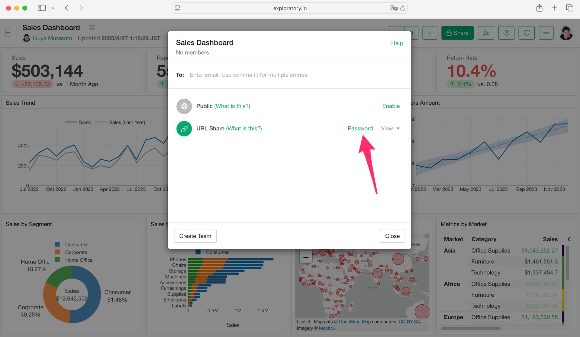Viewport: 580px width, 337px height.
Task: Open the View permission dropdown
Action: pos(390,128)
